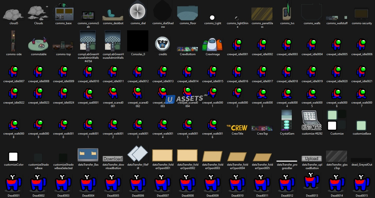The height and width of the screenshot is (198, 375).
Task: Select the crewpet_idle0014 sprite
Action: tap(187, 72)
